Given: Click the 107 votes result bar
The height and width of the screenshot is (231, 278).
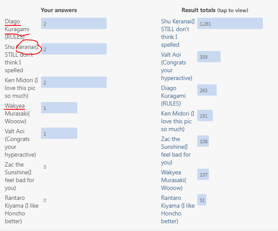Looking at the screenshot, I should click(203, 174).
